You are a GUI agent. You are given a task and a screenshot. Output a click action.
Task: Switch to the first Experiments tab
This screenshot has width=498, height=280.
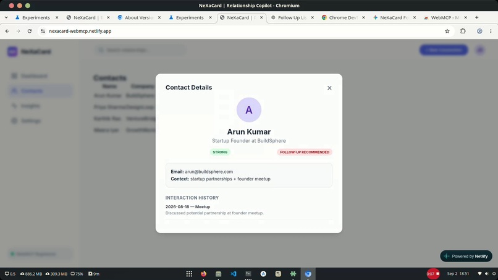36,17
